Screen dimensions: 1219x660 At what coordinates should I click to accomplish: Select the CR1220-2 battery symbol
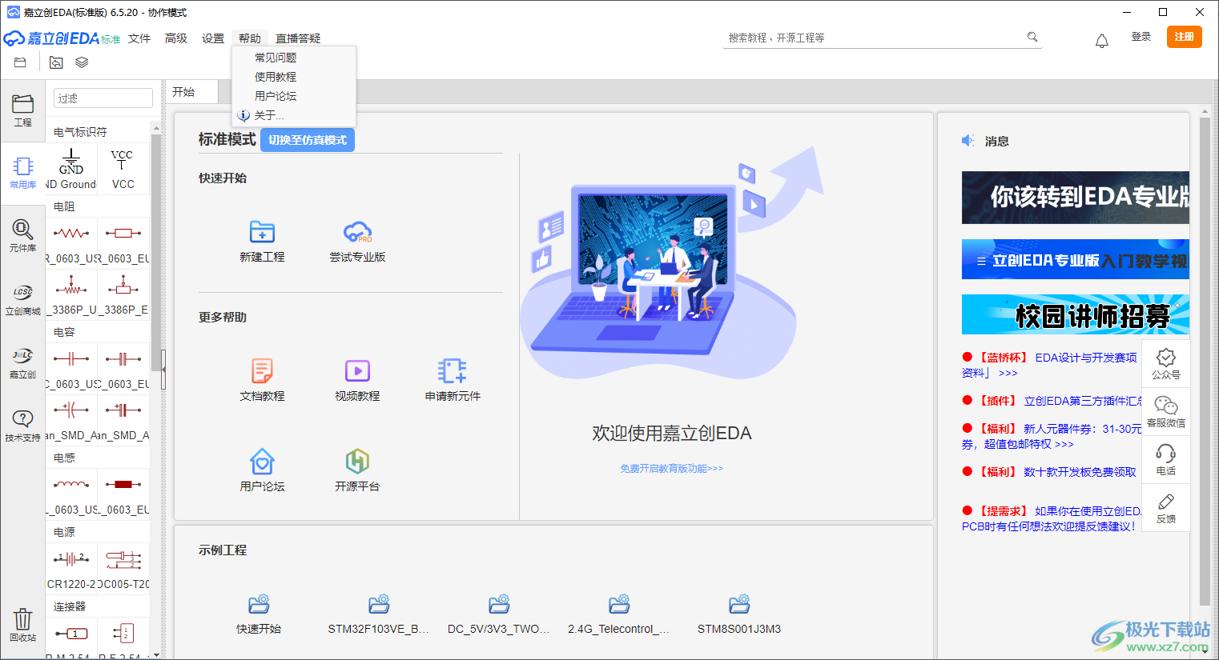(71, 568)
